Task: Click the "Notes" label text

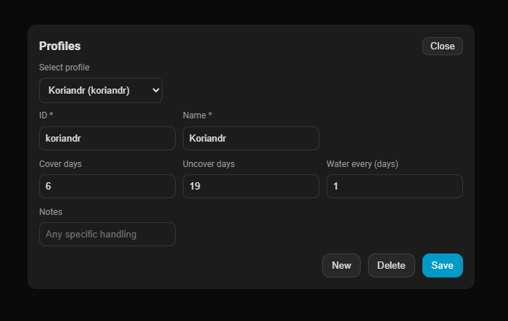Action: tap(51, 212)
